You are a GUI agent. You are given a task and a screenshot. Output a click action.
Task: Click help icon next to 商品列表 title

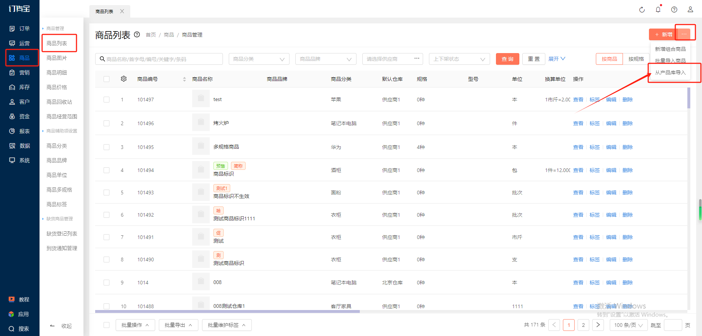(137, 35)
